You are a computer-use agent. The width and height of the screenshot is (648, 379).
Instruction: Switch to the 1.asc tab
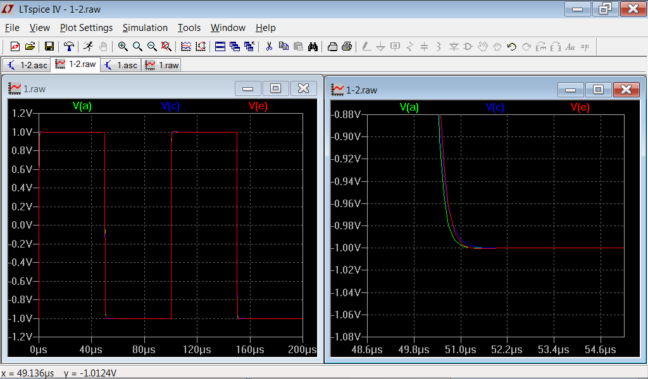pyautogui.click(x=121, y=65)
